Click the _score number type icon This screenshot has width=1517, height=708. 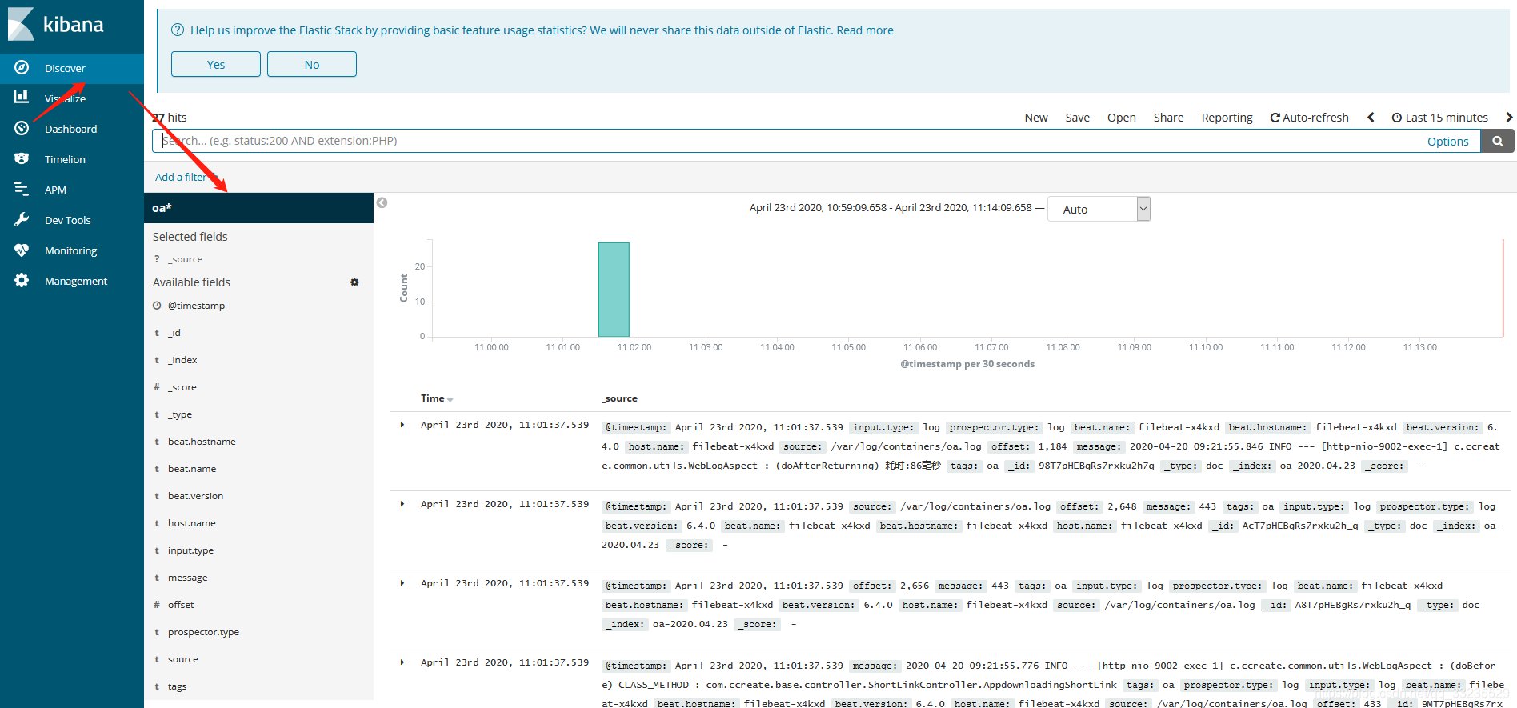tap(157, 387)
